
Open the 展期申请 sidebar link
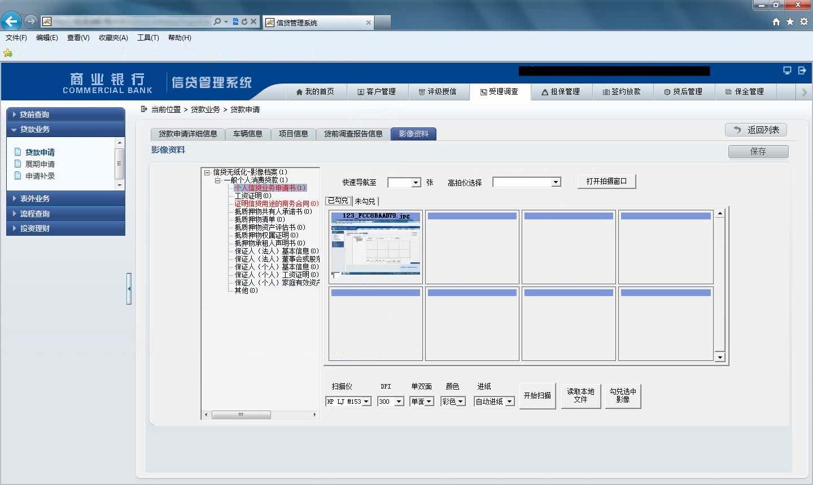point(40,164)
